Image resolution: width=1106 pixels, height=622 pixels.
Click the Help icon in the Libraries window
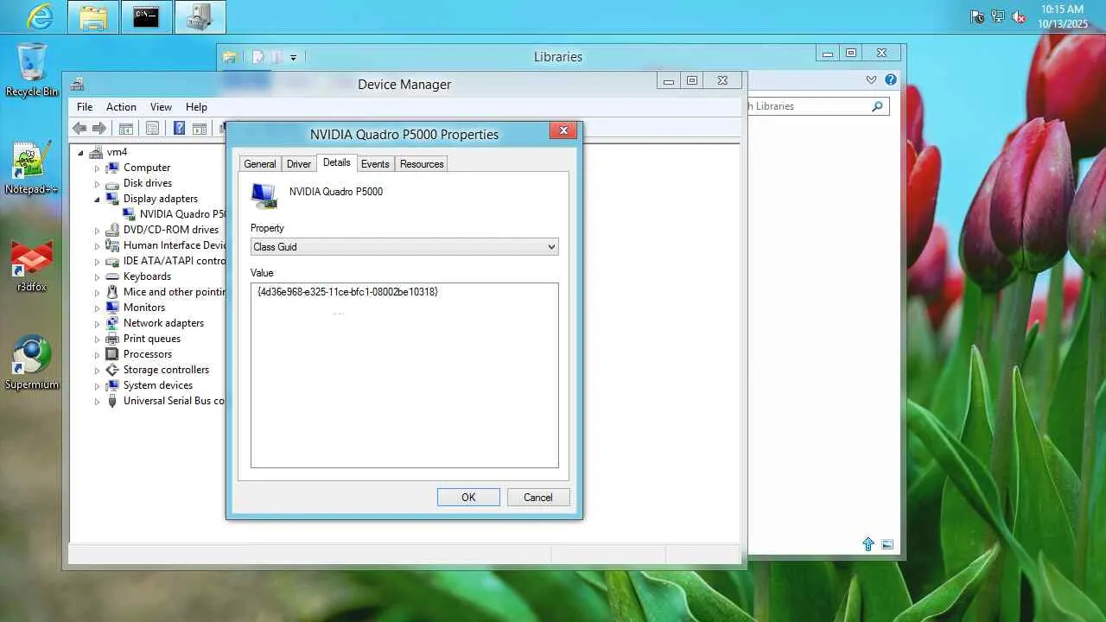click(x=891, y=79)
